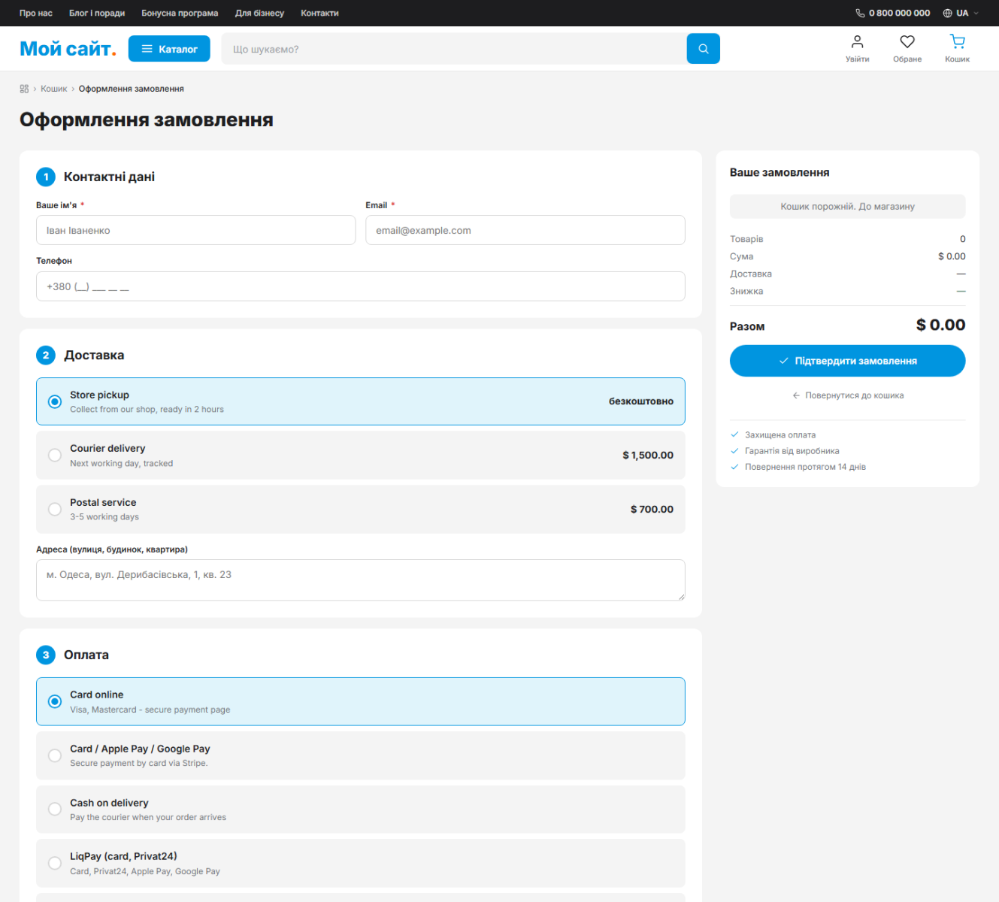Click the Контактні дані step heading

[109, 177]
